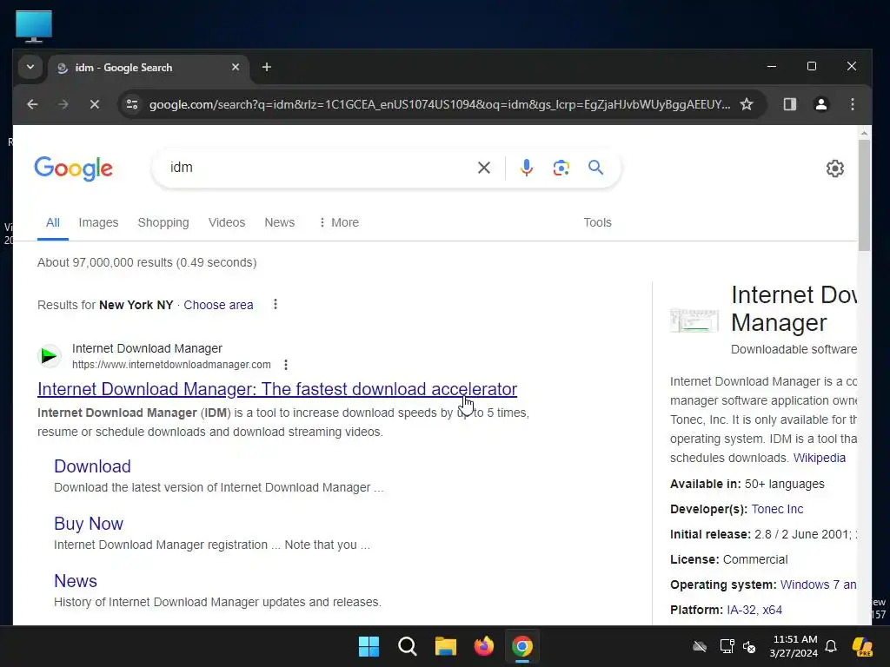Click the Chrome address bar URL
Screen dimensions: 890x667
tap(439, 104)
